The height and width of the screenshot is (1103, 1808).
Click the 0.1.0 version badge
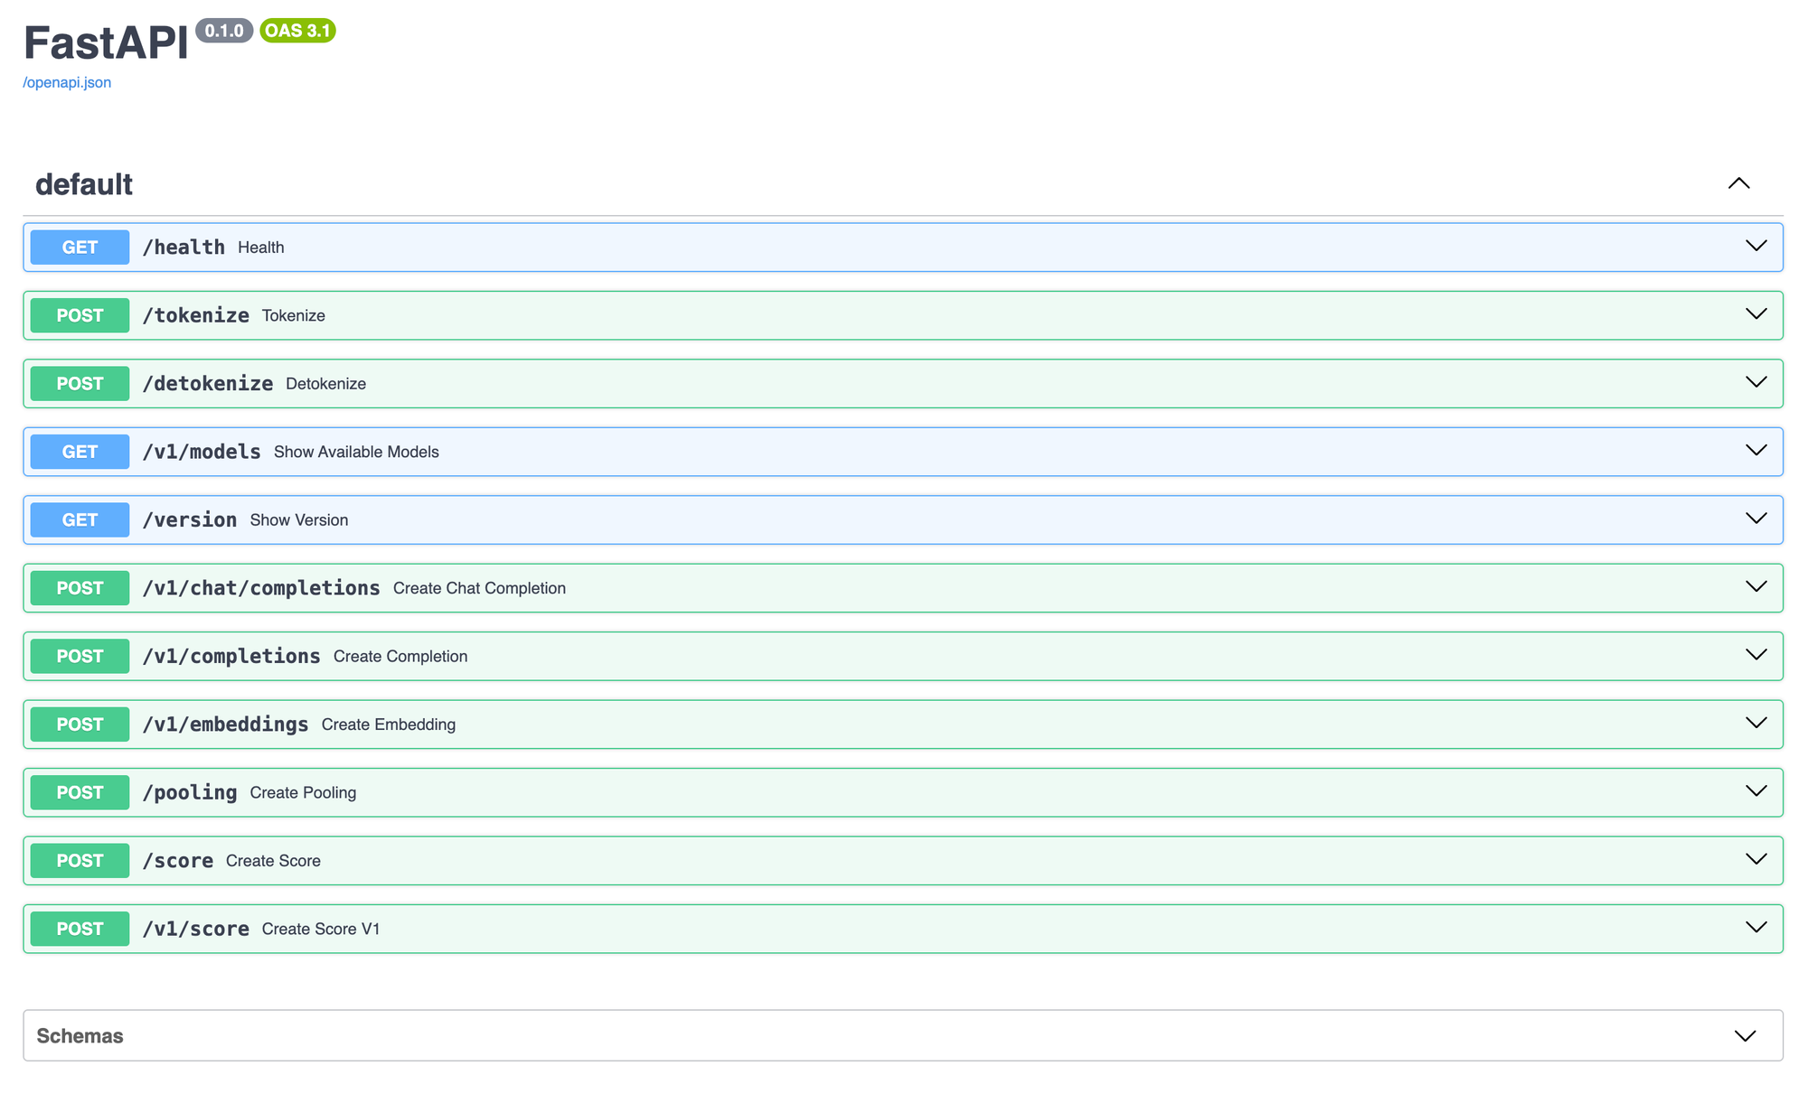coord(223,31)
